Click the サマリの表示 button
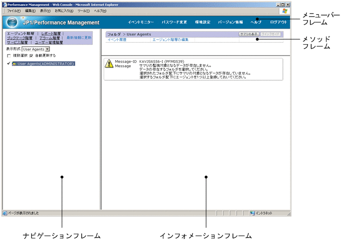Screen dimensions: 341x242 (249, 34)
